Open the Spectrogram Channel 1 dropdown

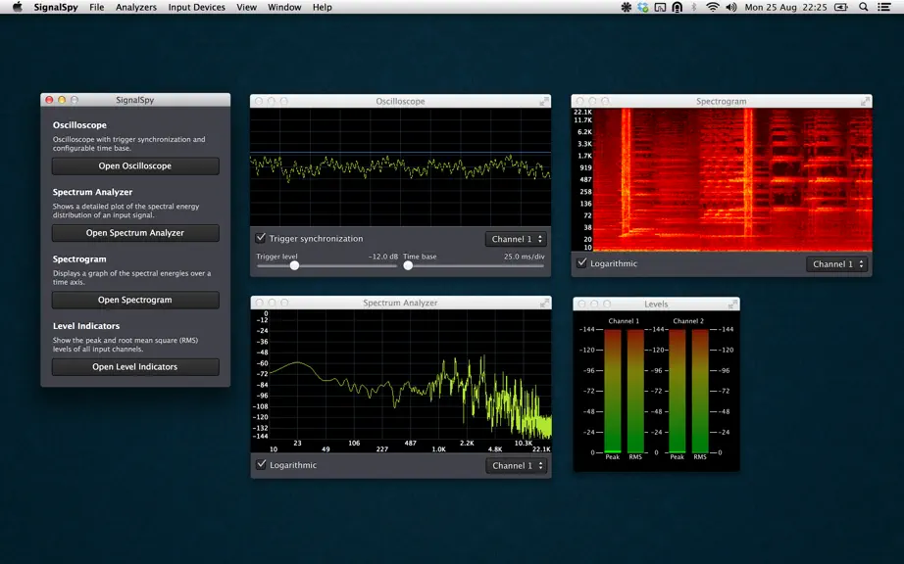point(836,264)
